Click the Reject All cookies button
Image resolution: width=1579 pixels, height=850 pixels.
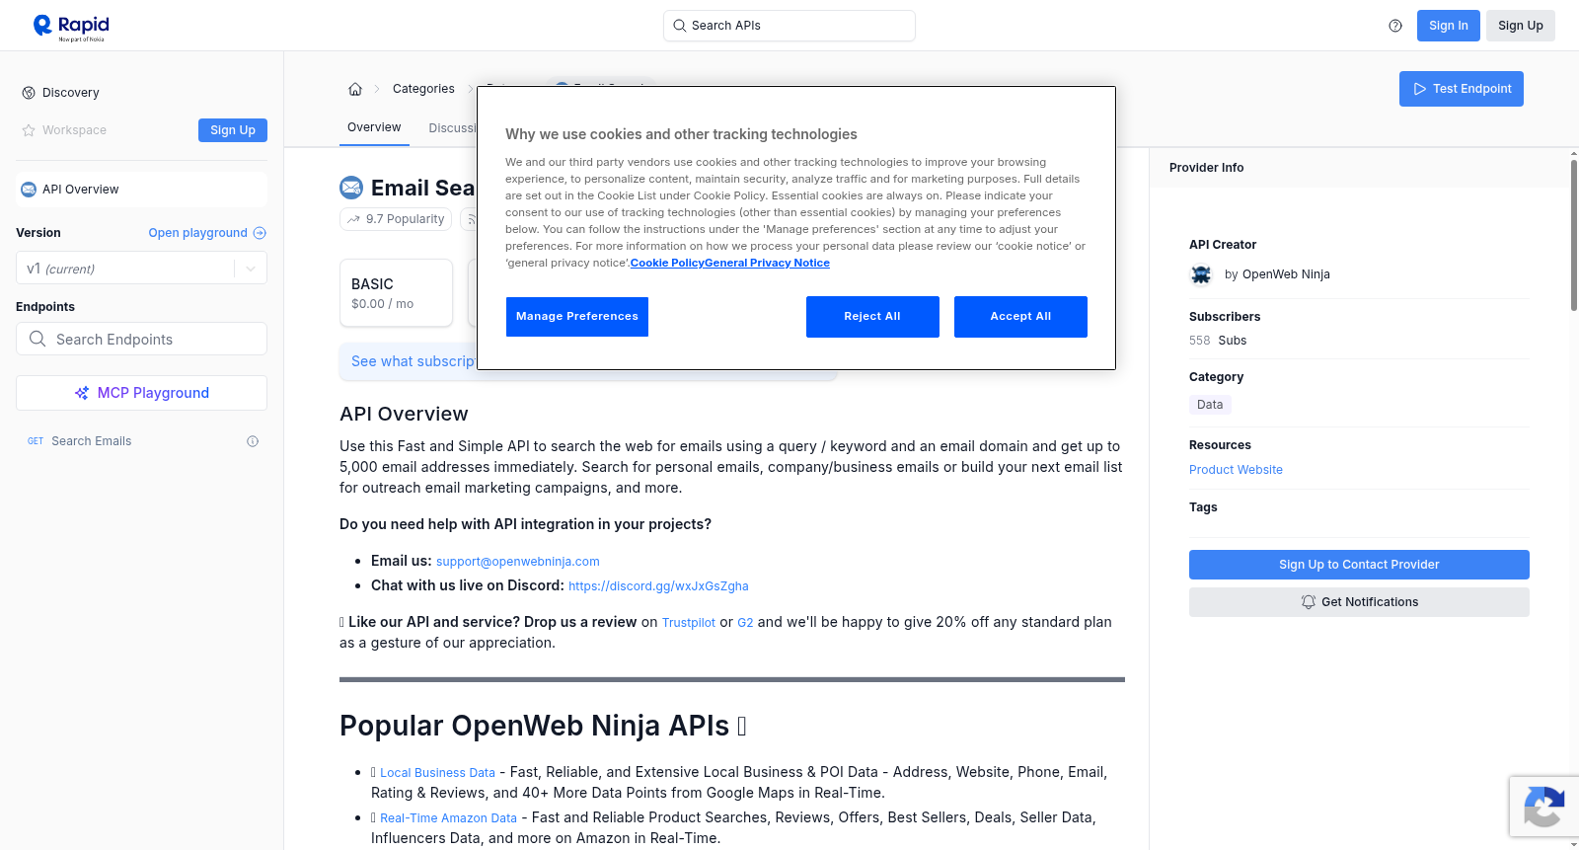coord(872,317)
